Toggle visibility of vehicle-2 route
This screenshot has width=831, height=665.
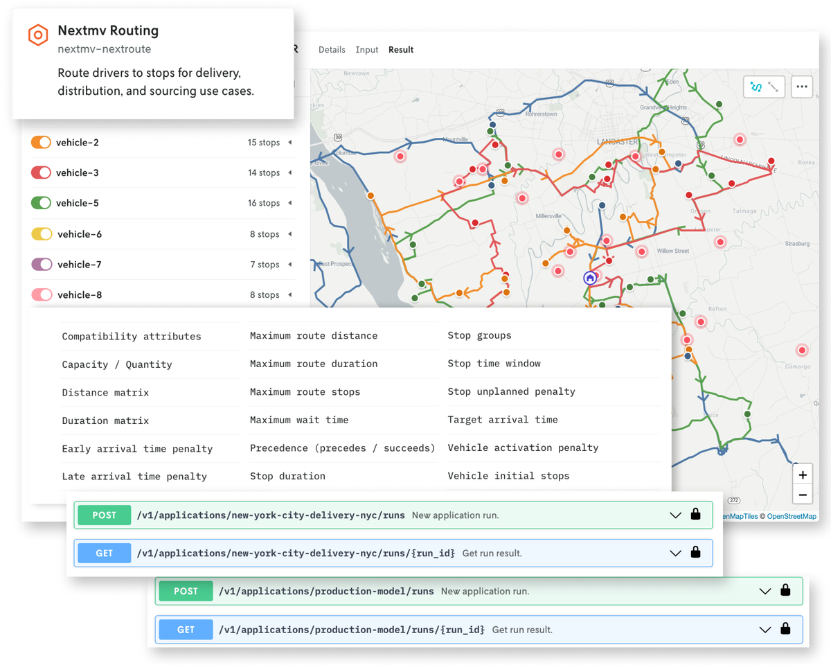41,142
